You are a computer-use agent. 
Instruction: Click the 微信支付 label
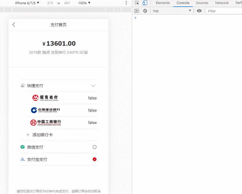pyautogui.click(x=35, y=147)
